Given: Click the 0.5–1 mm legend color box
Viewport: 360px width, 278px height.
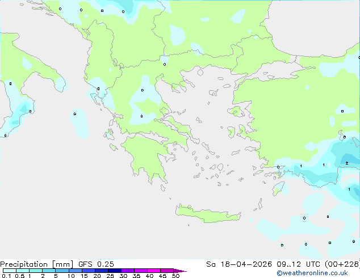Looking at the screenshot, I should (x=23, y=271).
